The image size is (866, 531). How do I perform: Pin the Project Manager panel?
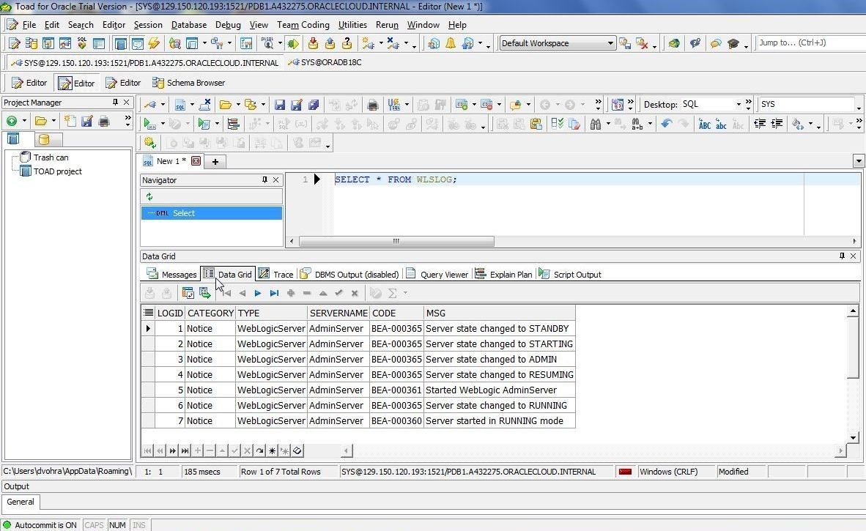[x=115, y=102]
